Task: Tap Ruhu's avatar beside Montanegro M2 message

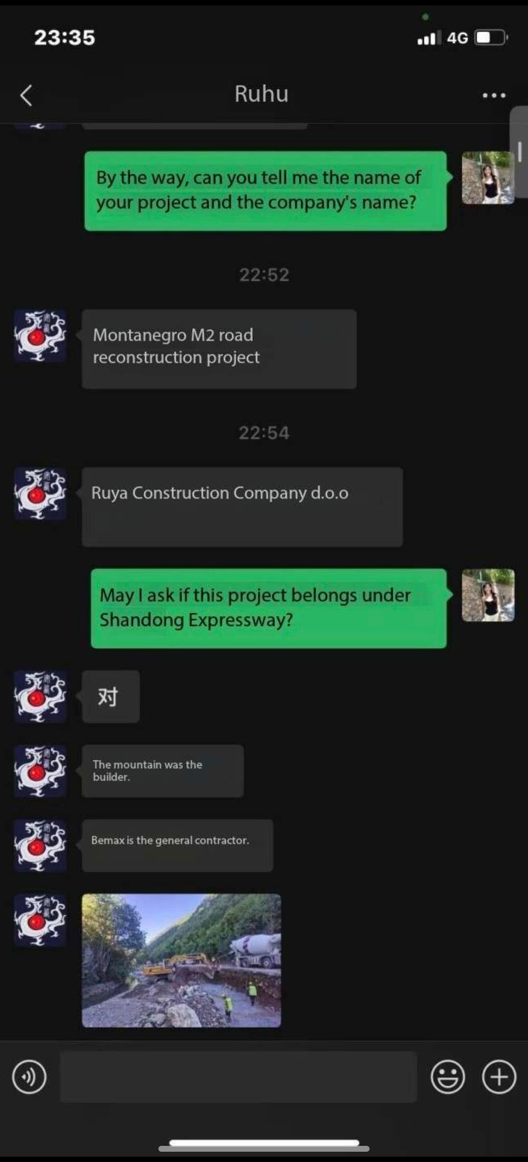Action: click(x=40, y=335)
